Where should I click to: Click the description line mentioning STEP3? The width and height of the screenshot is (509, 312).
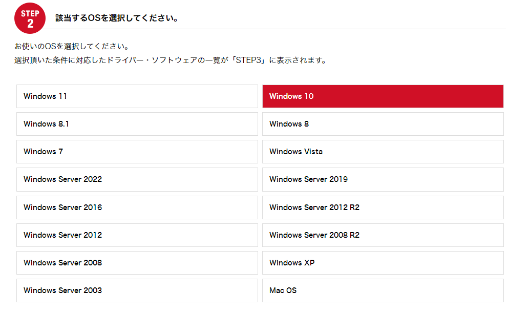point(170,60)
